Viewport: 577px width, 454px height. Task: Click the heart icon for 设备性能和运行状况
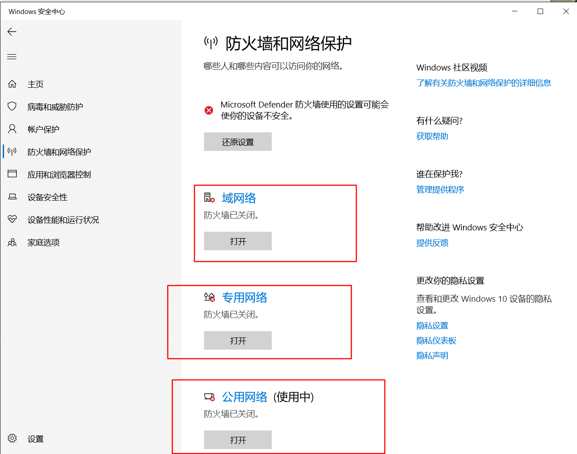click(12, 220)
